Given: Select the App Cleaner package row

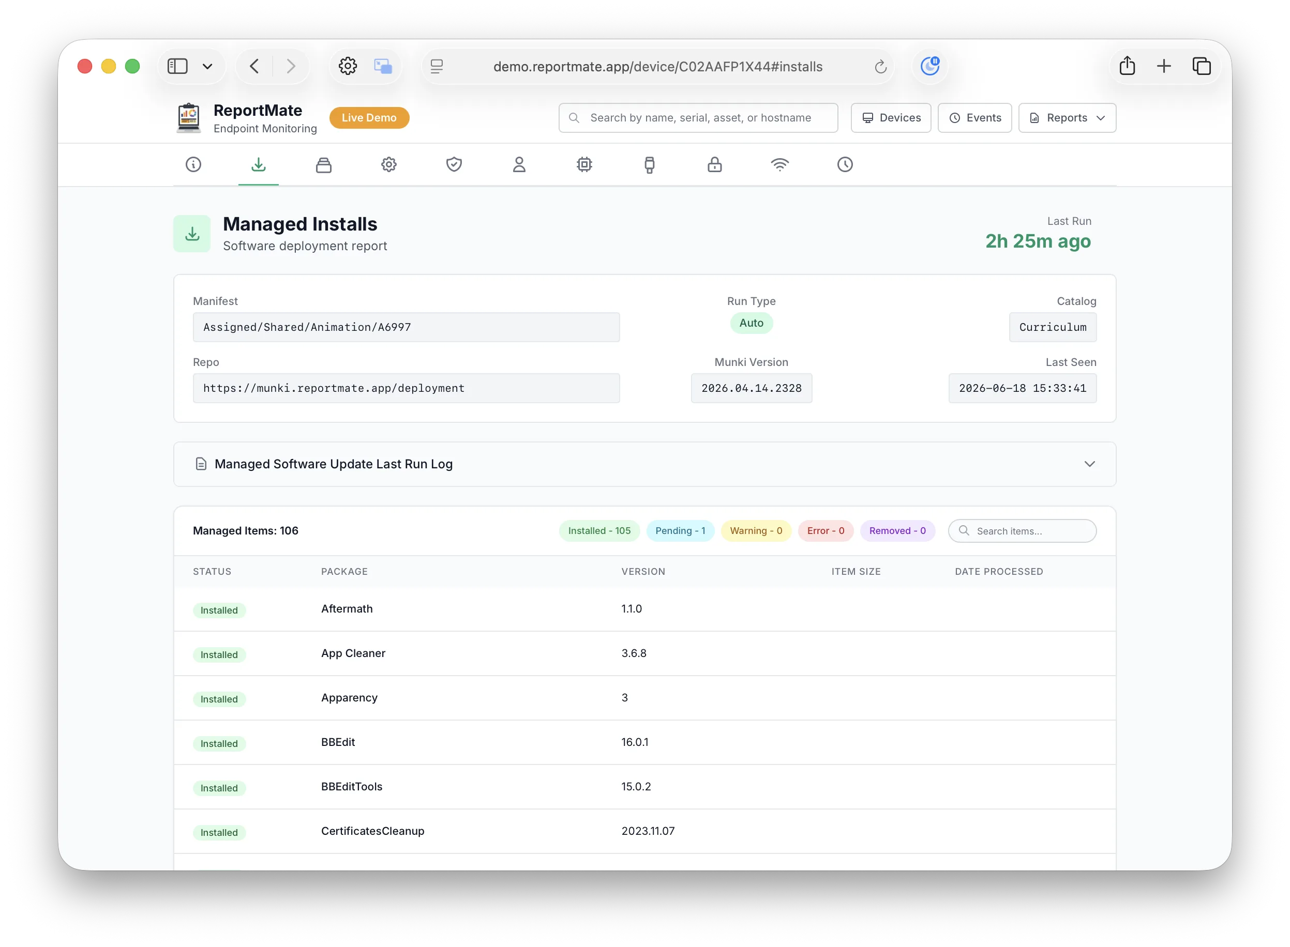Looking at the screenshot, I should 644,653.
